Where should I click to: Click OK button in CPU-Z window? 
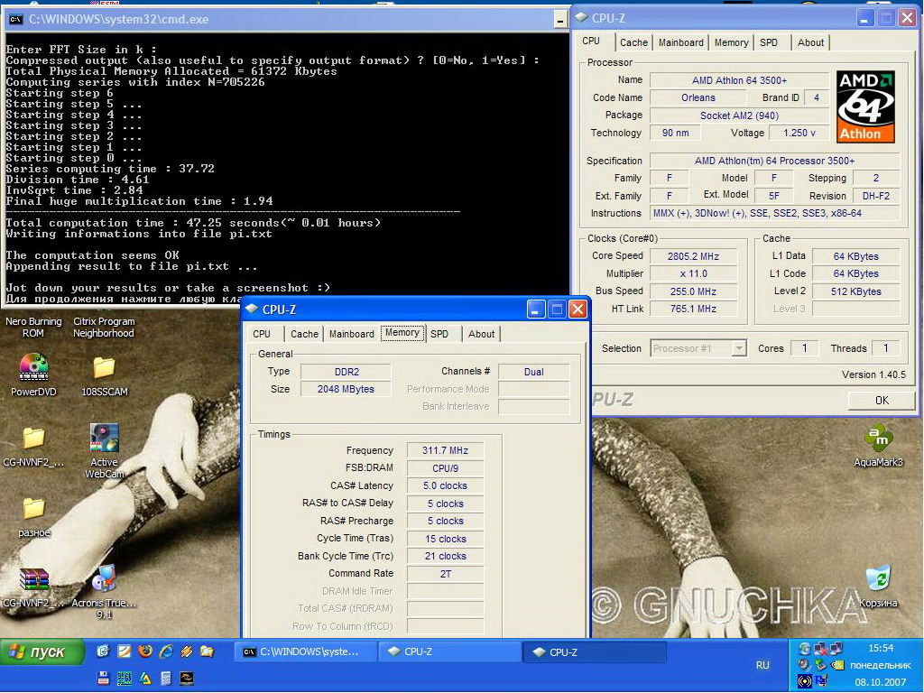pyautogui.click(x=882, y=400)
